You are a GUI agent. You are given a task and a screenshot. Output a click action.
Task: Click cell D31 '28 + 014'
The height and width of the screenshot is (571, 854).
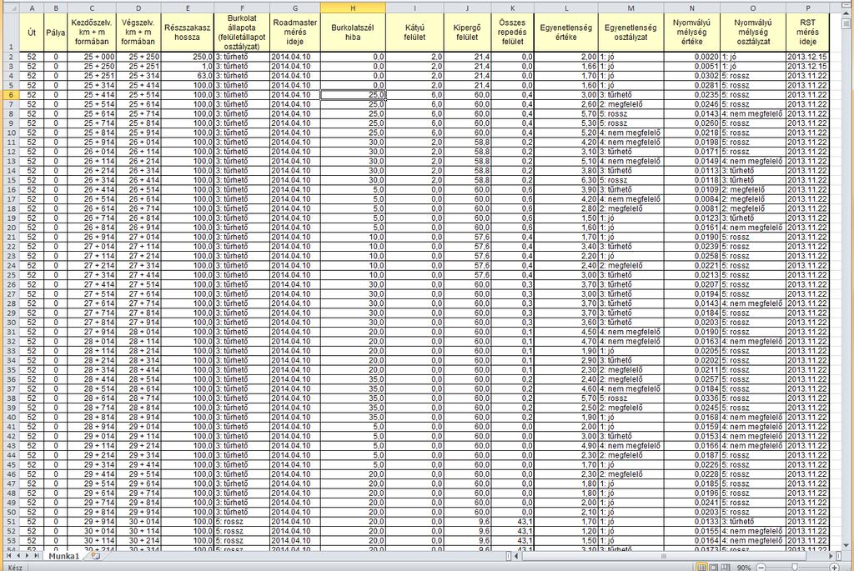tap(138, 332)
